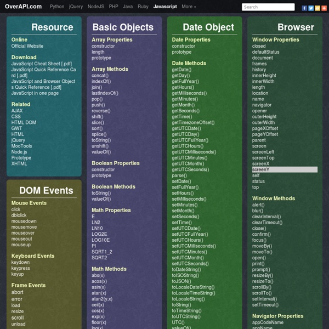Expand the More » menu

(x=189, y=7)
